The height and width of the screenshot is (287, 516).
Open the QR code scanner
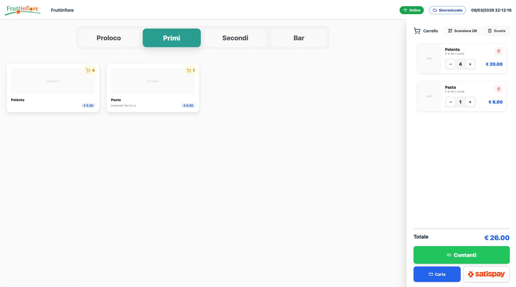point(462,31)
